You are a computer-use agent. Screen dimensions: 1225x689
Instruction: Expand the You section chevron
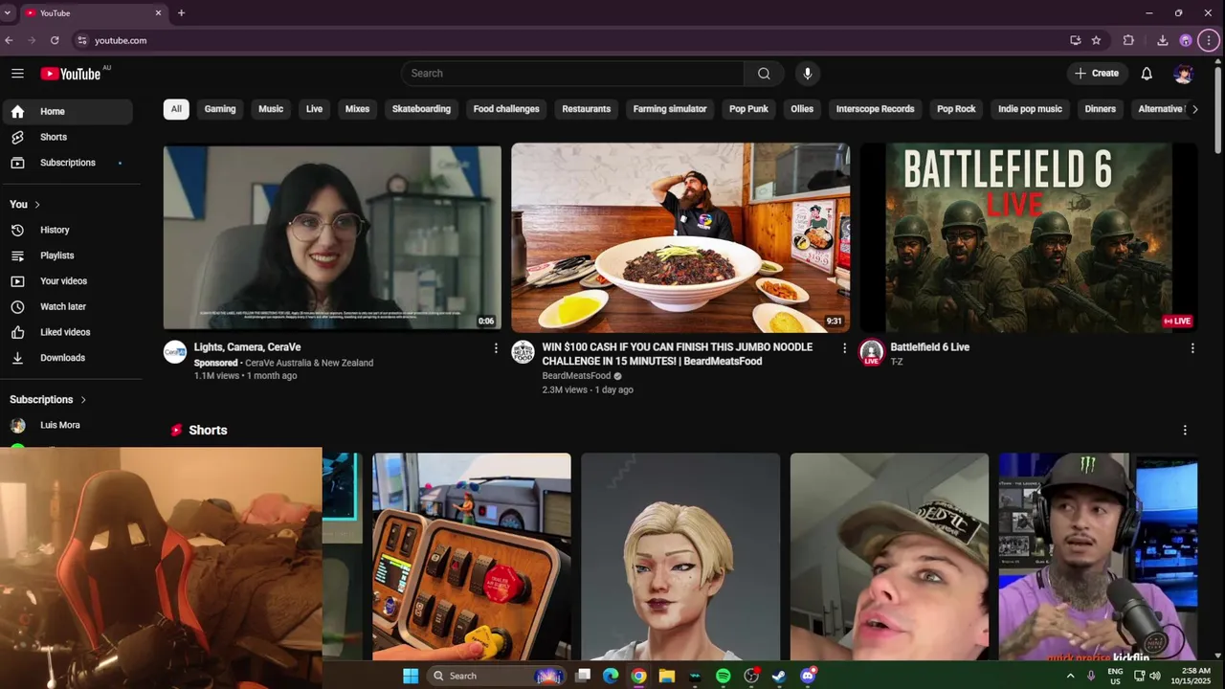point(37,205)
